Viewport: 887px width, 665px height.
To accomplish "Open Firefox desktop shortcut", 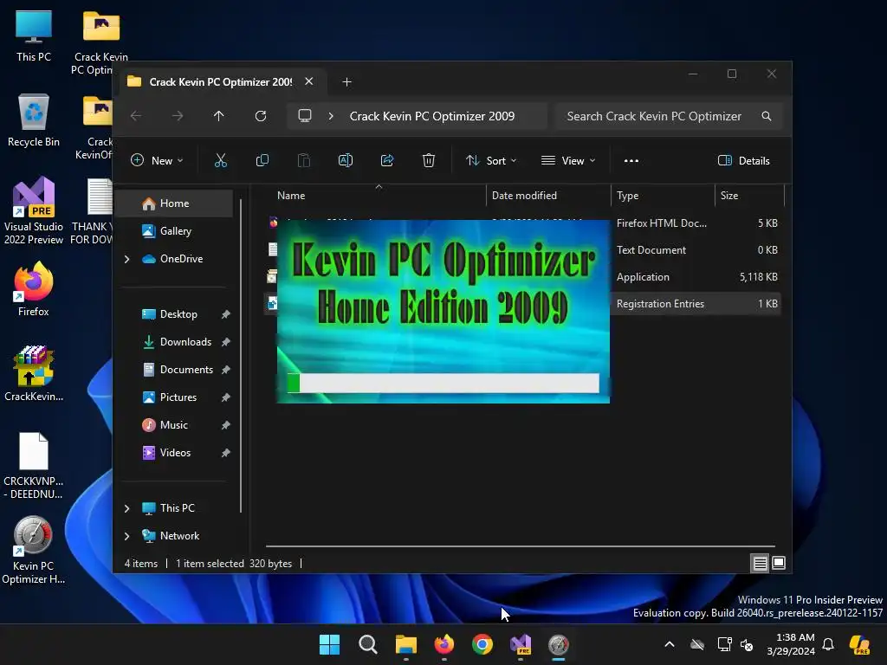I will 34,289.
